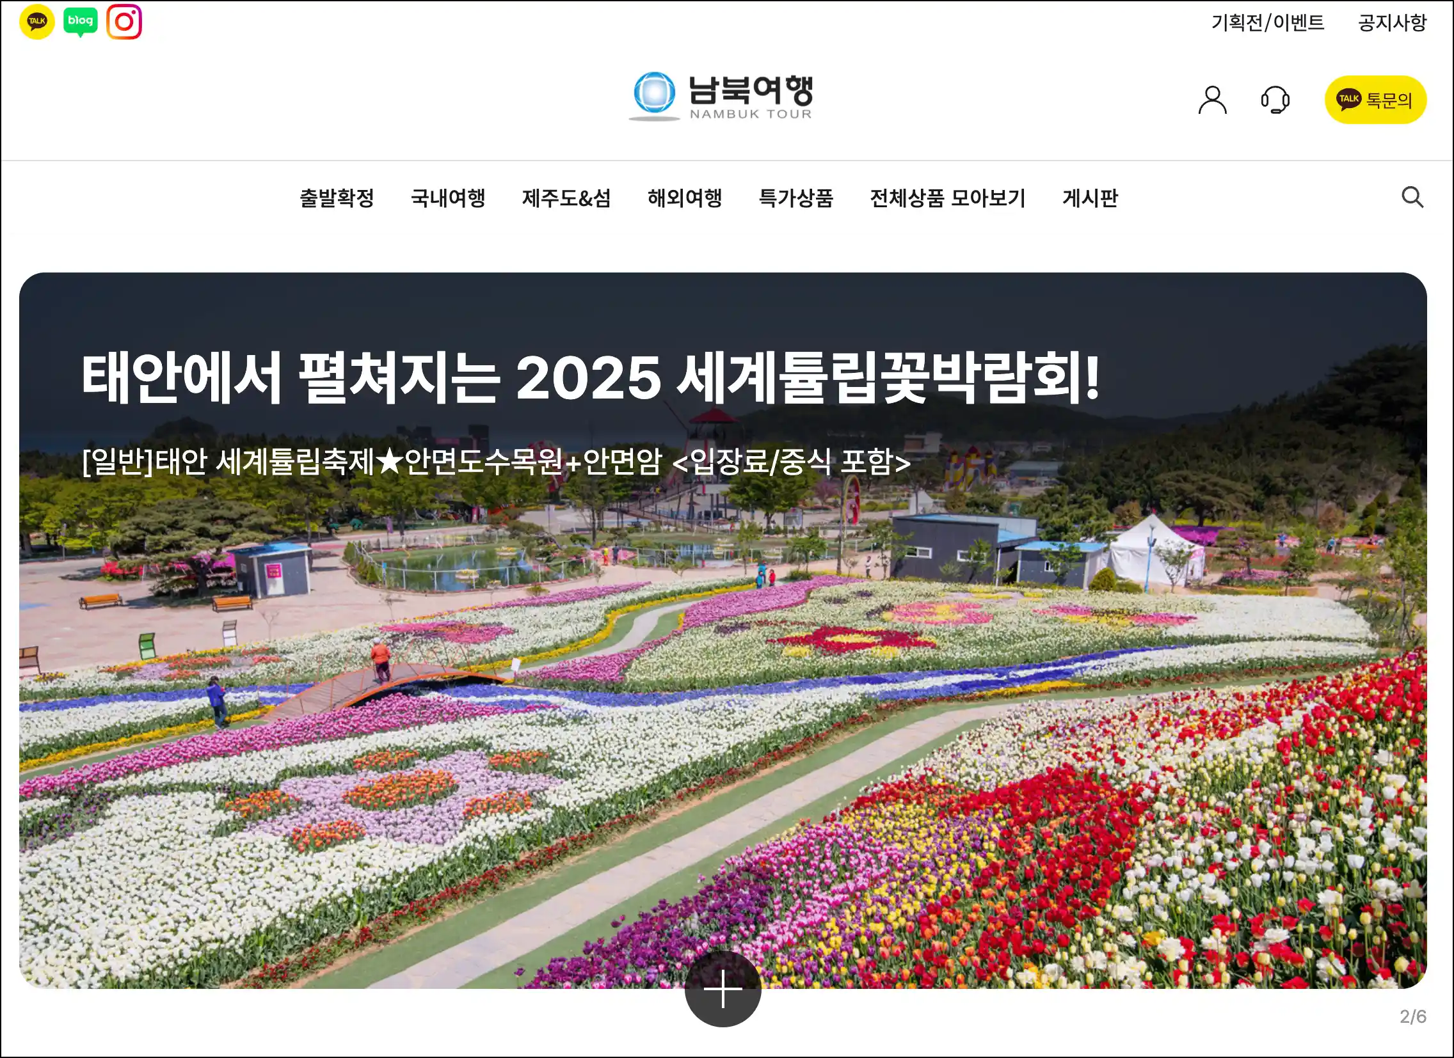Screen dimensions: 1454x1058
Task: Select the 출발확정 menu
Action: [x=337, y=198]
